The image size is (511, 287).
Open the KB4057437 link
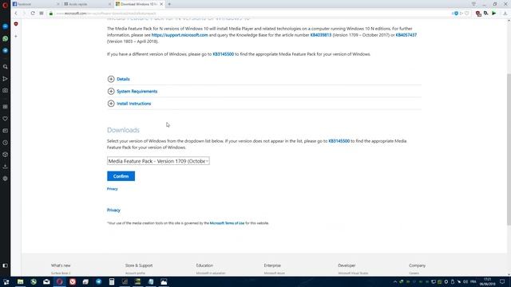coord(406,35)
